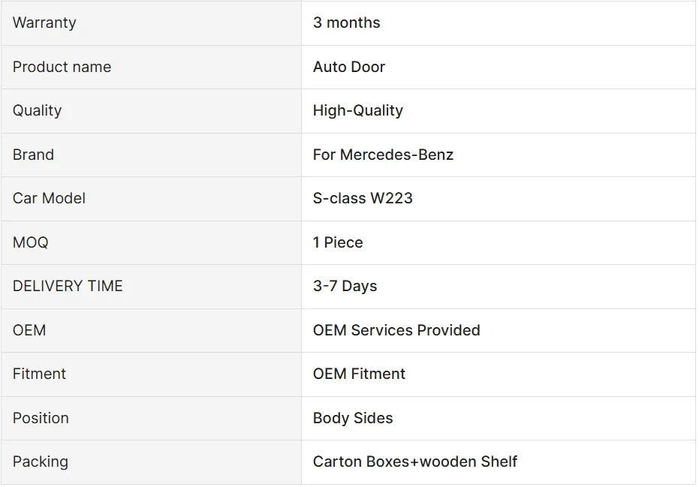Select the 'High-Quality' value text

(x=357, y=110)
